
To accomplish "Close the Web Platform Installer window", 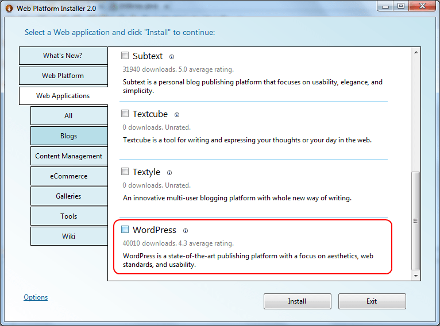I will click(422, 6).
